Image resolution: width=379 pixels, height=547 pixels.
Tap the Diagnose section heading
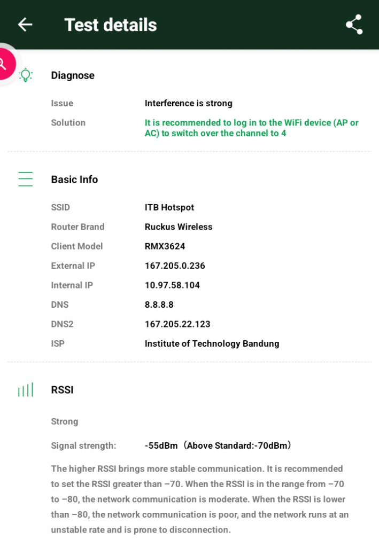tap(73, 75)
